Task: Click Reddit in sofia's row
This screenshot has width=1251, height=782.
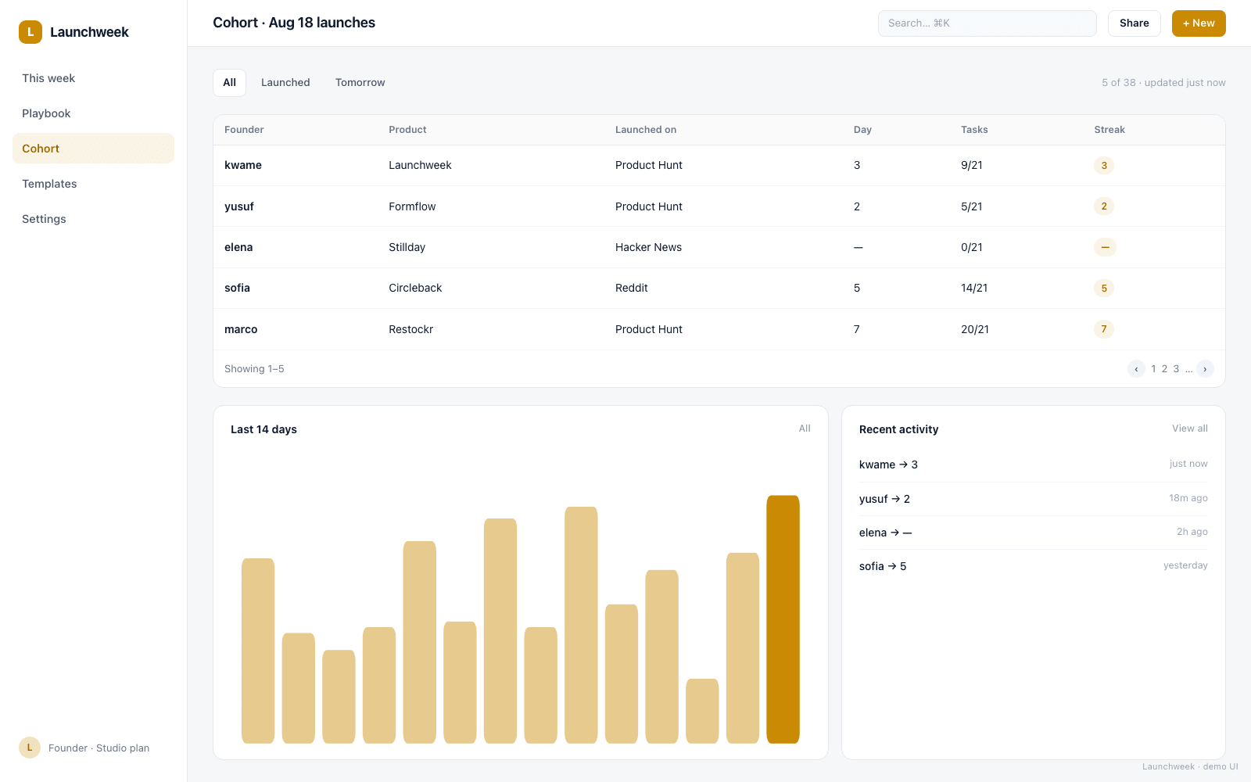Action: point(632,289)
